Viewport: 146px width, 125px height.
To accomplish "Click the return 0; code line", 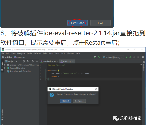I will tap(55, 76).
